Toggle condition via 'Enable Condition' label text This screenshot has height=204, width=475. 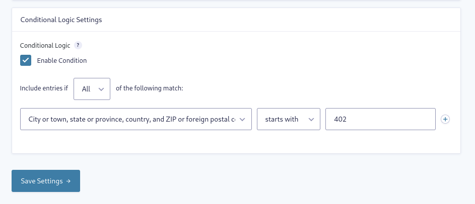[62, 60]
